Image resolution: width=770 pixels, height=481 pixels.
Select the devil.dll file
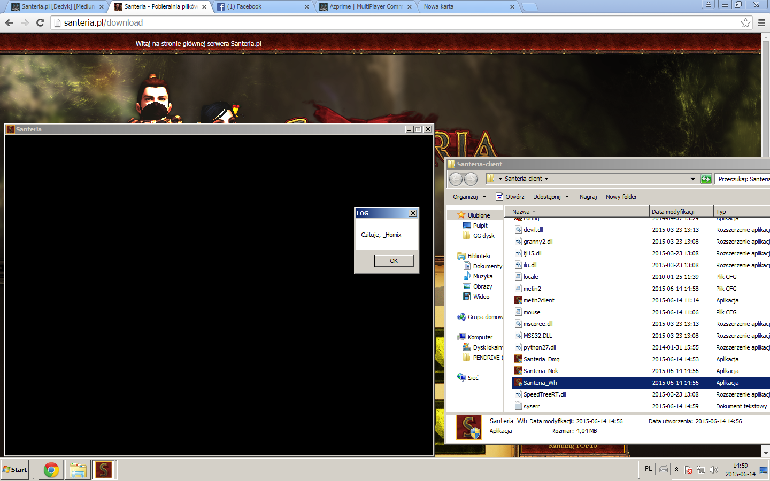[x=533, y=230]
